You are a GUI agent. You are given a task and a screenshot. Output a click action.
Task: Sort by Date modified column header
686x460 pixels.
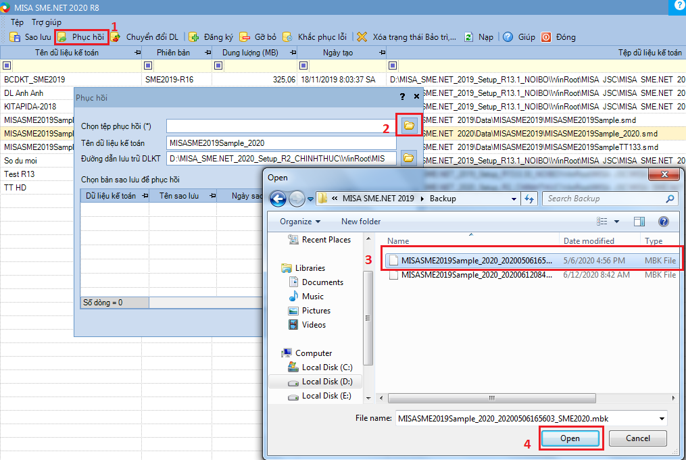point(599,241)
